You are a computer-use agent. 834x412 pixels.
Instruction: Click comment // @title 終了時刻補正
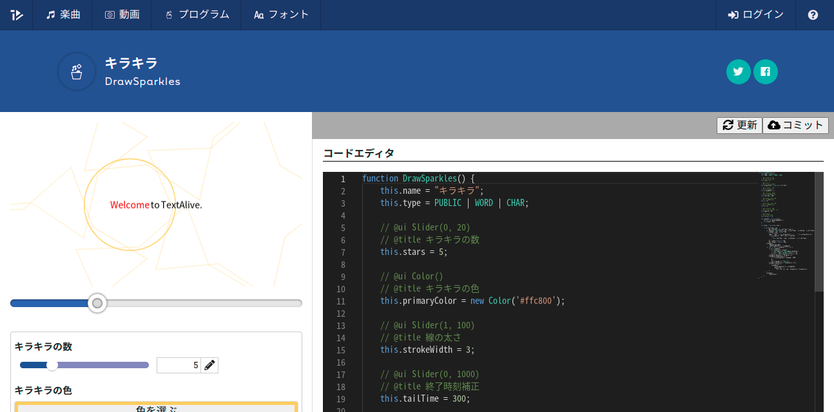[x=430, y=386]
